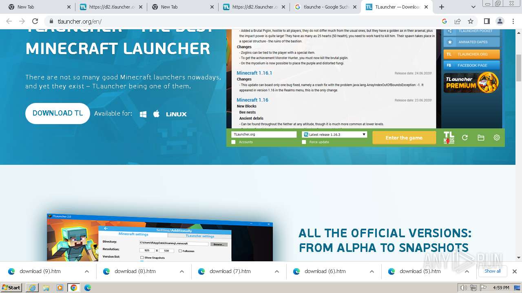Click the Chrome forward arrow
Viewport: 522px width, 293px height.
point(22,22)
